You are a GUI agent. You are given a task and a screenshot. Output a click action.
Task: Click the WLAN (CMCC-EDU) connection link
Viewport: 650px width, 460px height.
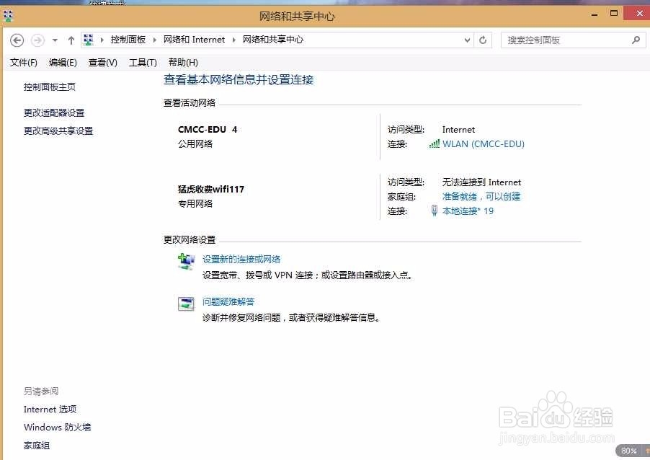click(x=484, y=143)
